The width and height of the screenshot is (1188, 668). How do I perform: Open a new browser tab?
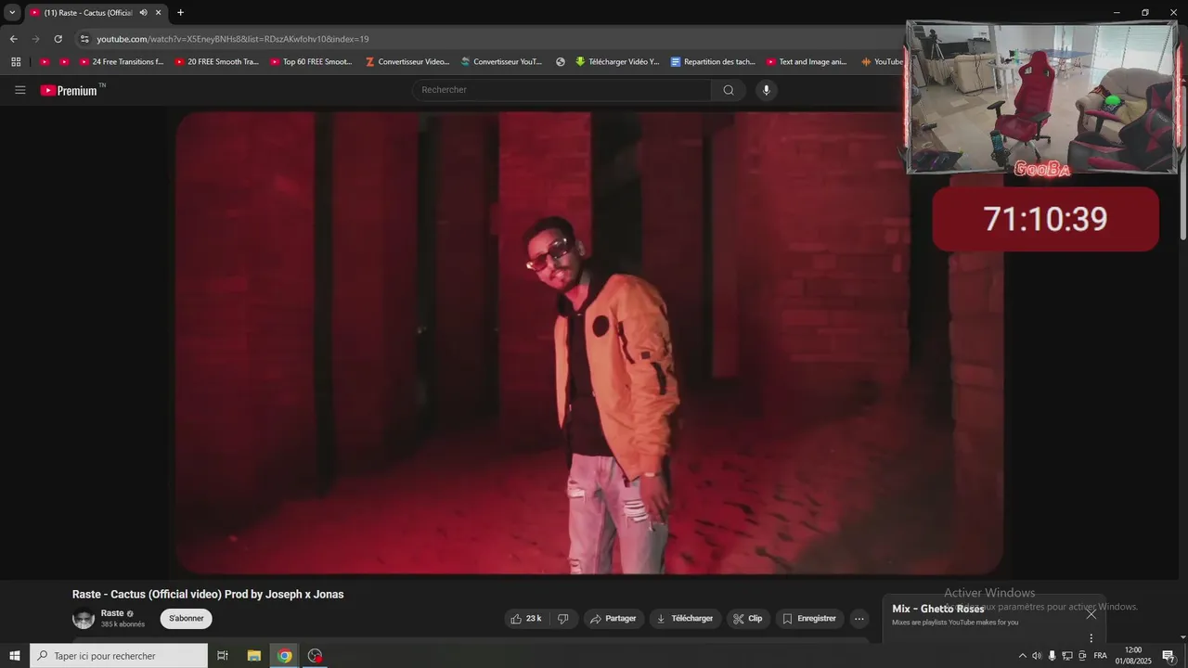[x=180, y=13]
